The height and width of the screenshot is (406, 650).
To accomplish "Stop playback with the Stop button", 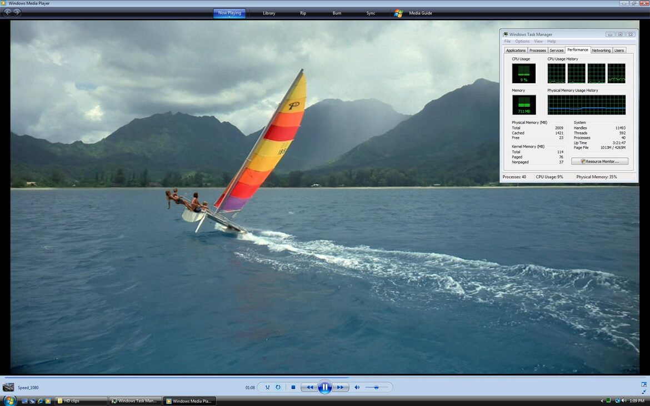I will [293, 387].
